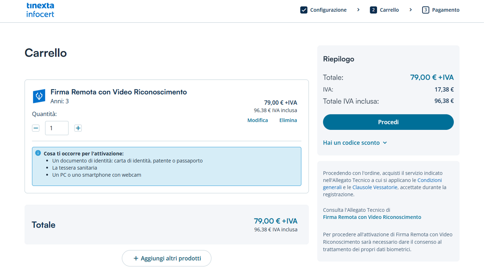
Task: Click 'Un PC o uno smartphone con webcam'
Action: click(97, 175)
